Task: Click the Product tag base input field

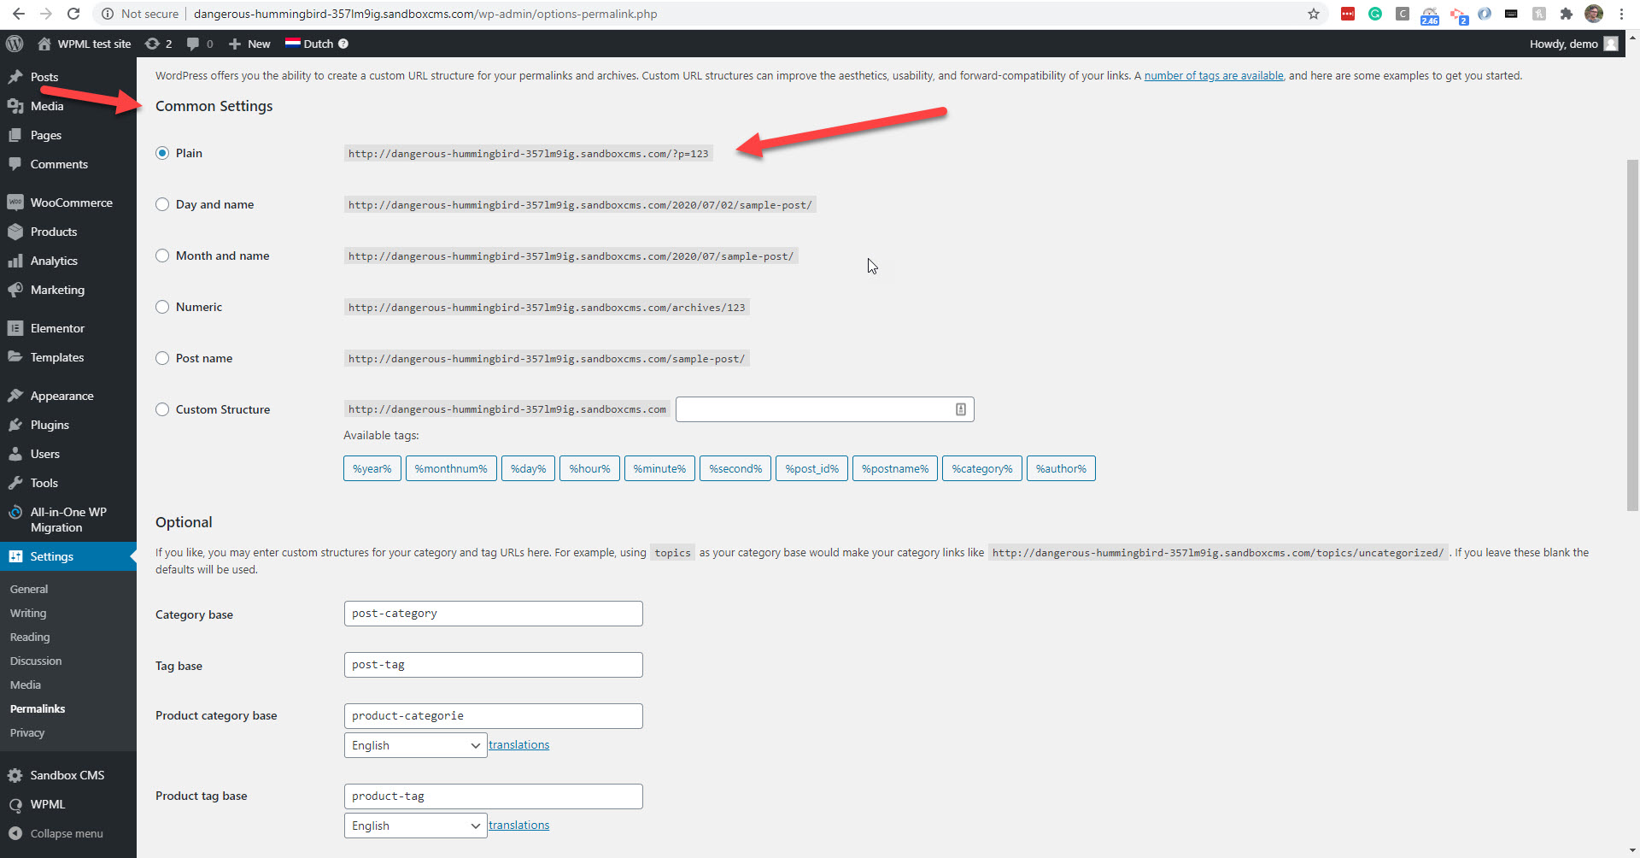Action: tap(494, 796)
